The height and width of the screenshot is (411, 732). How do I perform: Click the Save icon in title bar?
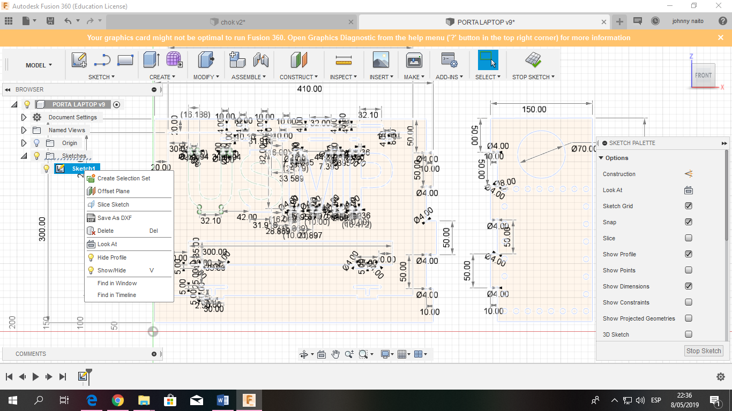pos(50,21)
